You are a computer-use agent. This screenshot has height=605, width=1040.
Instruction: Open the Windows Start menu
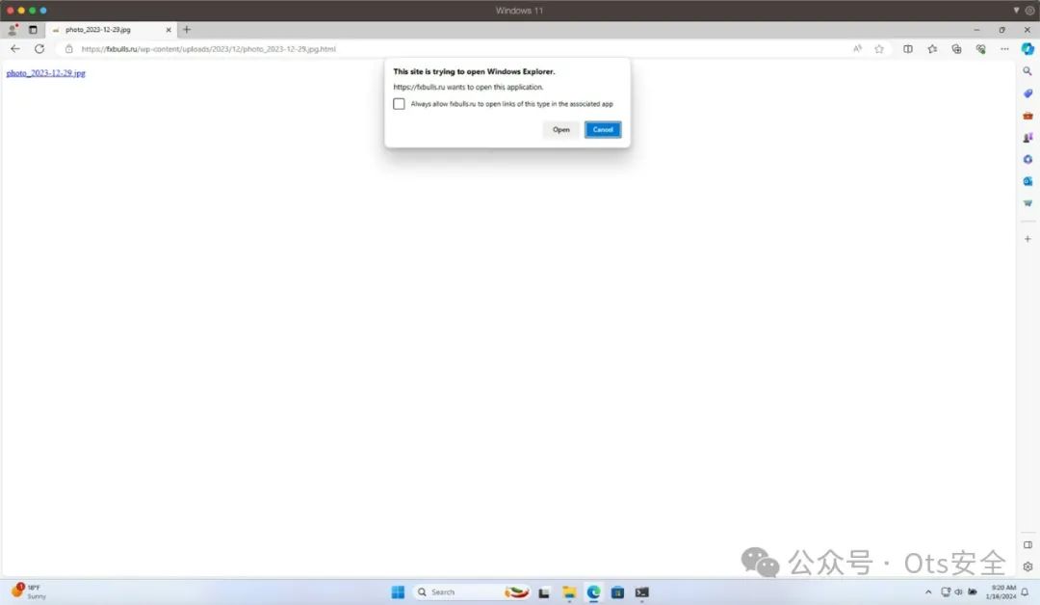(398, 592)
